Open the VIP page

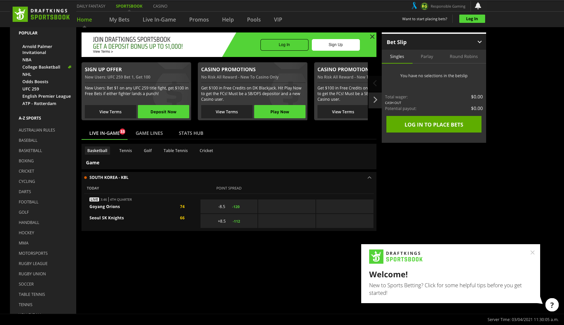pyautogui.click(x=278, y=20)
